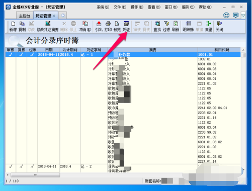
Task: Click the horizontal scrollbar thumb
Action: (x=35, y=175)
